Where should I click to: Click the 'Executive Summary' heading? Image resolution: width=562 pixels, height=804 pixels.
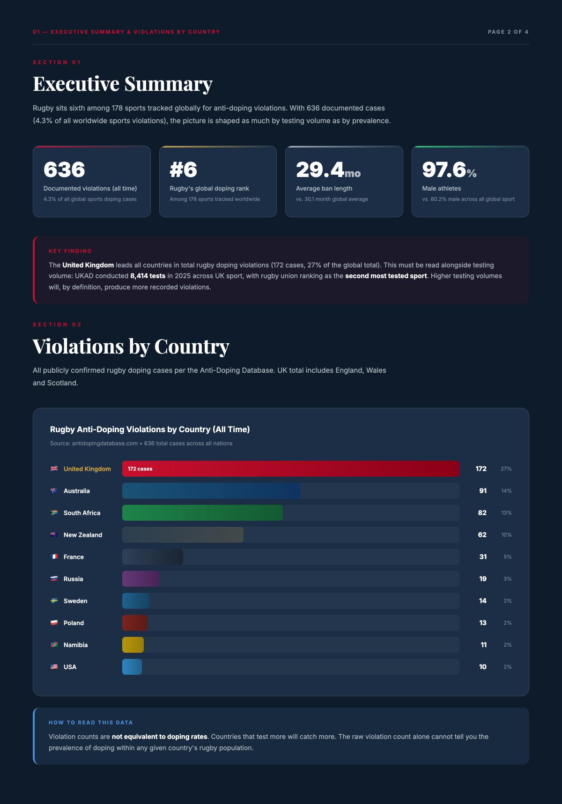[123, 84]
